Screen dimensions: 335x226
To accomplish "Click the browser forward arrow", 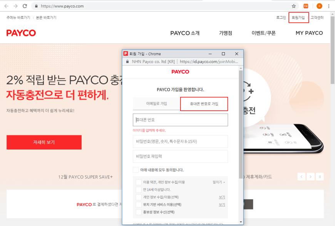I will point(16,6).
